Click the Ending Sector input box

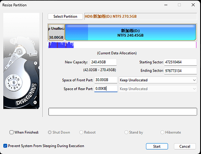tap(180, 71)
